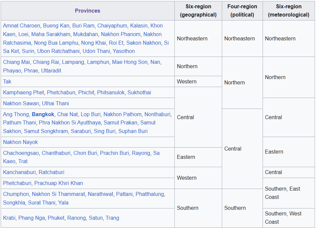Click the Four-region (political) column header
The width and height of the screenshot is (316, 228).
pos(242,11)
